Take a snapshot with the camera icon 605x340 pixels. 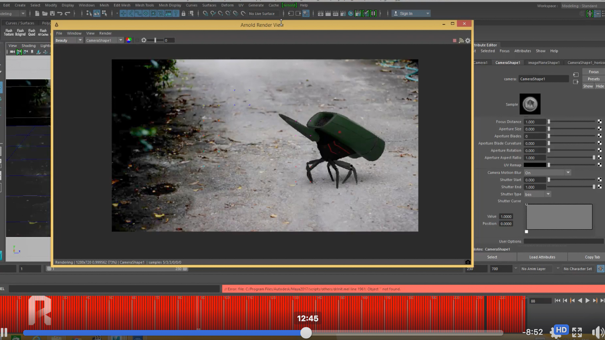[467, 262]
